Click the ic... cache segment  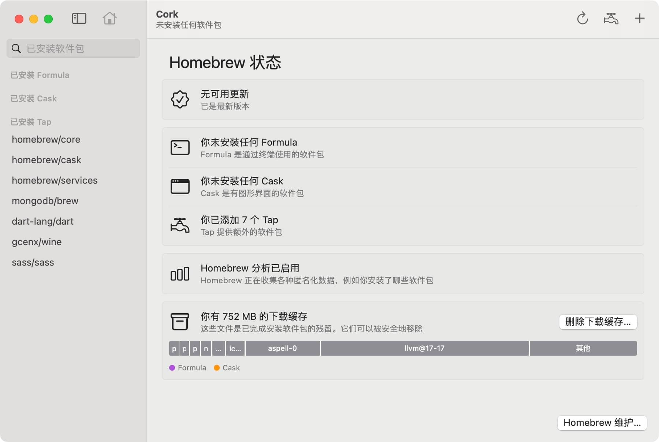[x=235, y=348]
